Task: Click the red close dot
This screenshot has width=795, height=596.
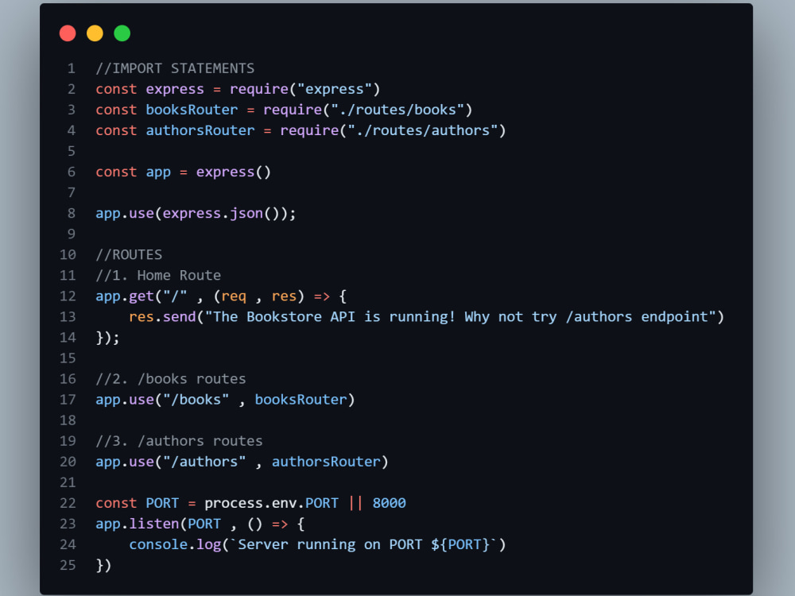Action: (x=68, y=33)
